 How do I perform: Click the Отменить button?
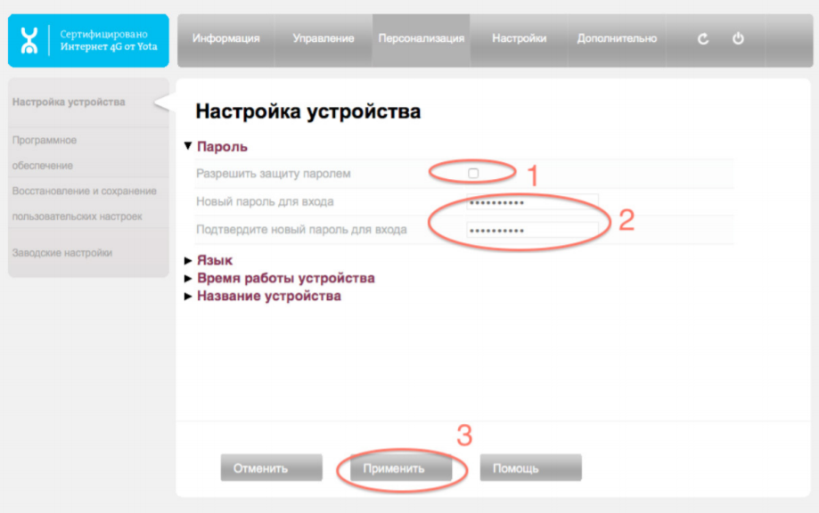click(x=271, y=468)
